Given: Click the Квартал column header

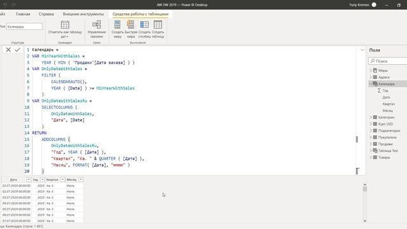Looking at the screenshot, I should [52, 179].
